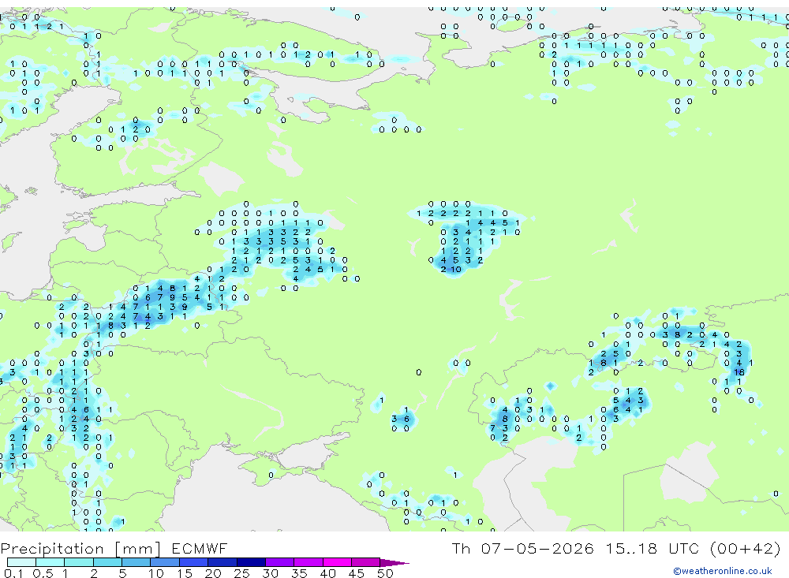Choose the 25–30 mm navy legend swatch
The height and width of the screenshot is (578, 789).
tap(251, 562)
